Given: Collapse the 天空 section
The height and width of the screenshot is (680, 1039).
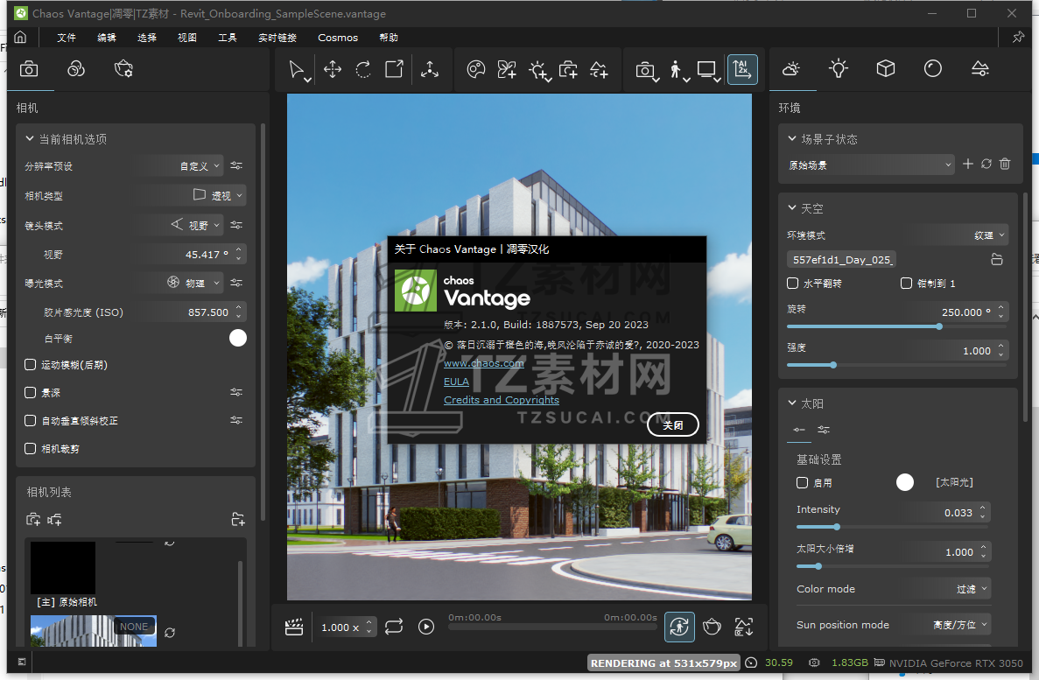Looking at the screenshot, I should click(790, 209).
